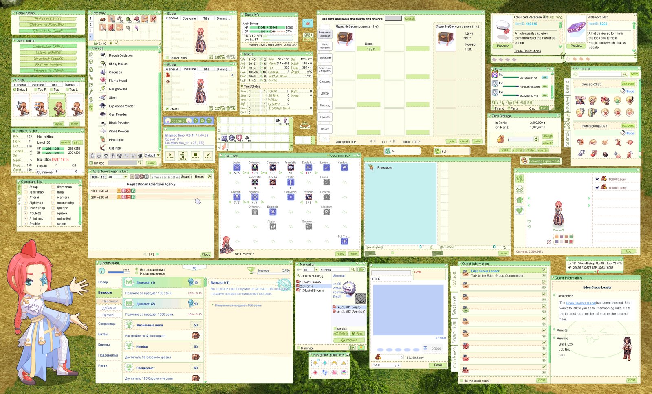Toggle the Effects checkbox in Equip window
The image size is (652, 394).
point(167,109)
